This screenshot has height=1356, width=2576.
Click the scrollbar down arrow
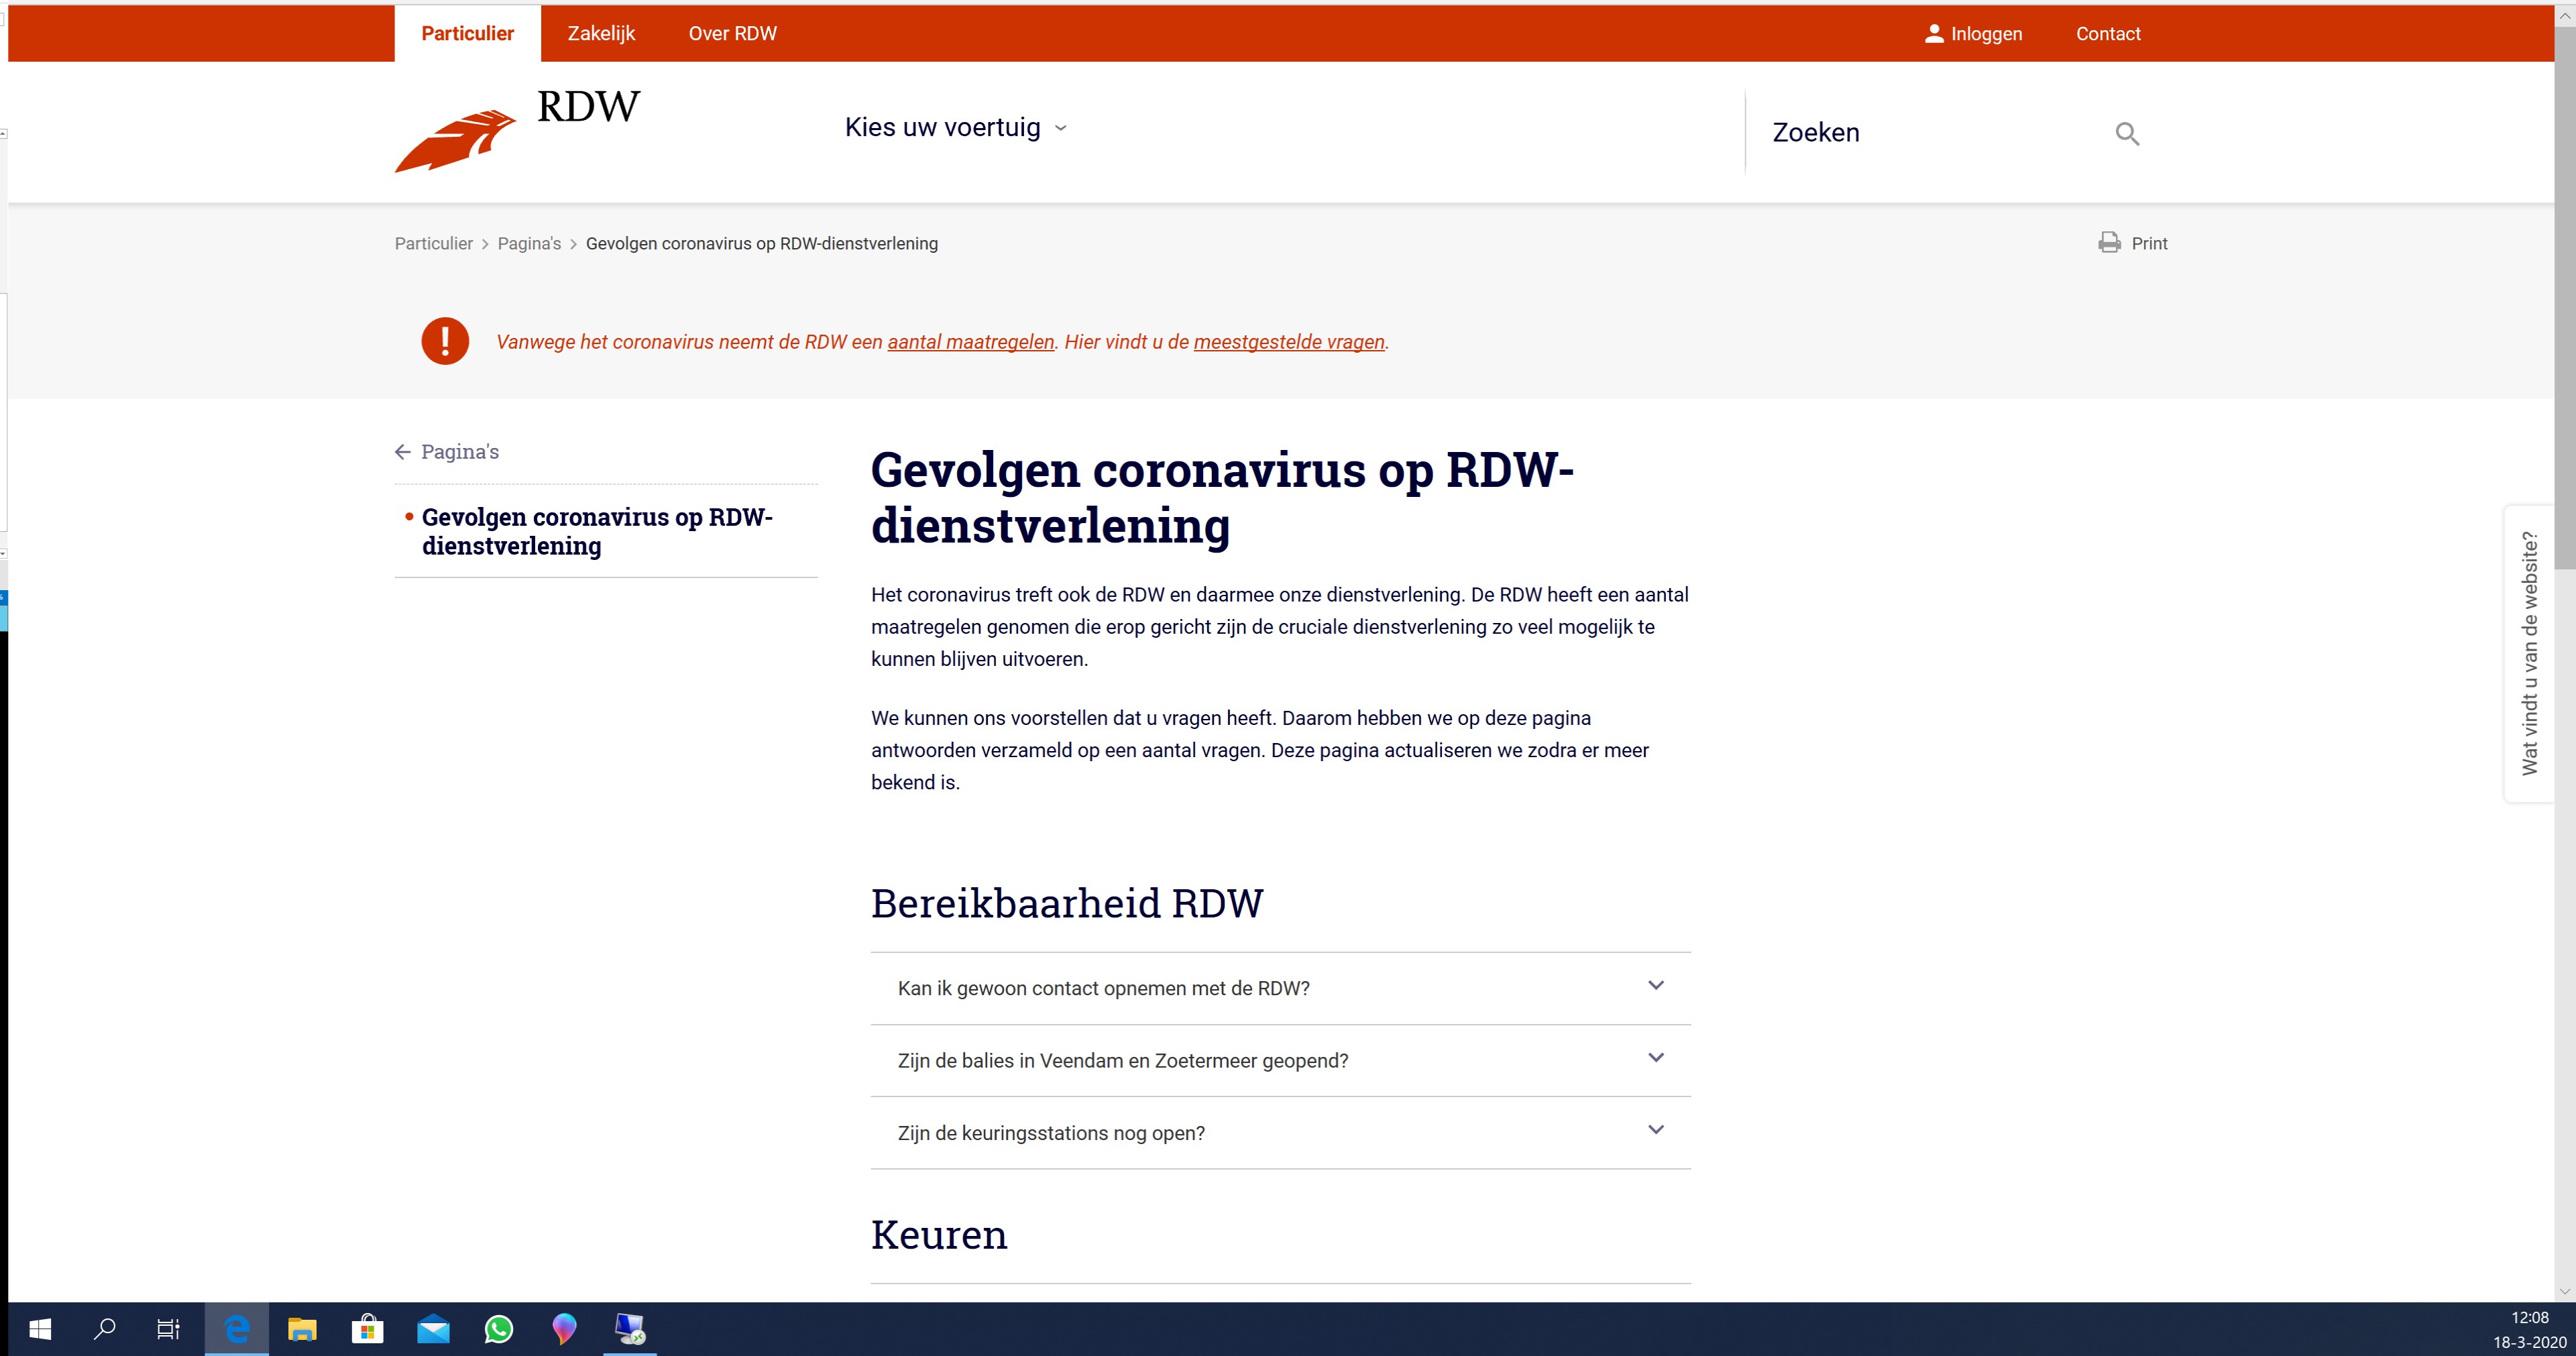click(x=2565, y=1291)
